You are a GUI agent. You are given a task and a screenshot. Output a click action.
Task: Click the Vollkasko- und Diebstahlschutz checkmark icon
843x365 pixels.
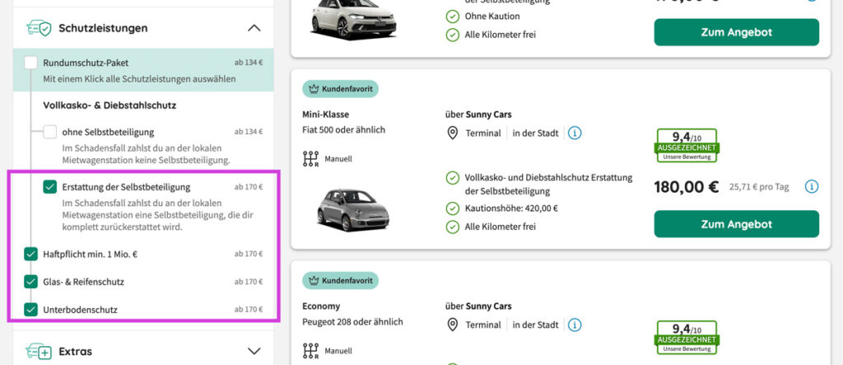click(x=453, y=178)
